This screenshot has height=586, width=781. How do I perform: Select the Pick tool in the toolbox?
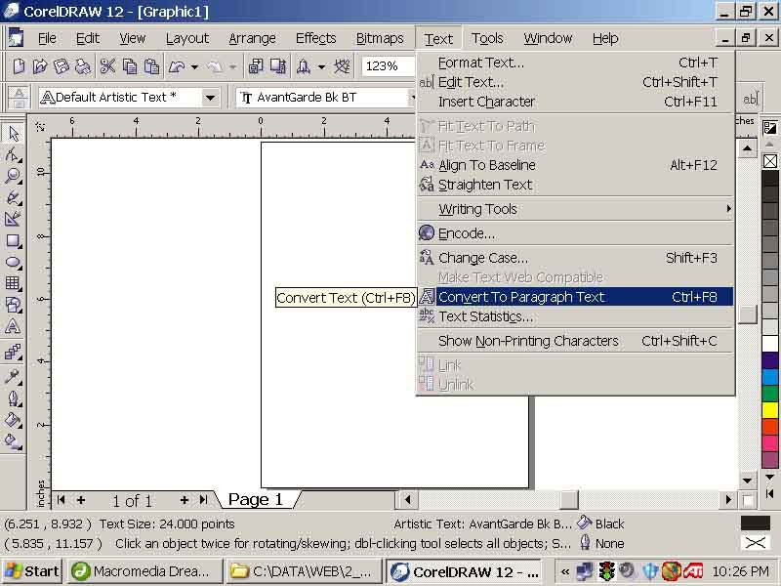click(x=13, y=133)
